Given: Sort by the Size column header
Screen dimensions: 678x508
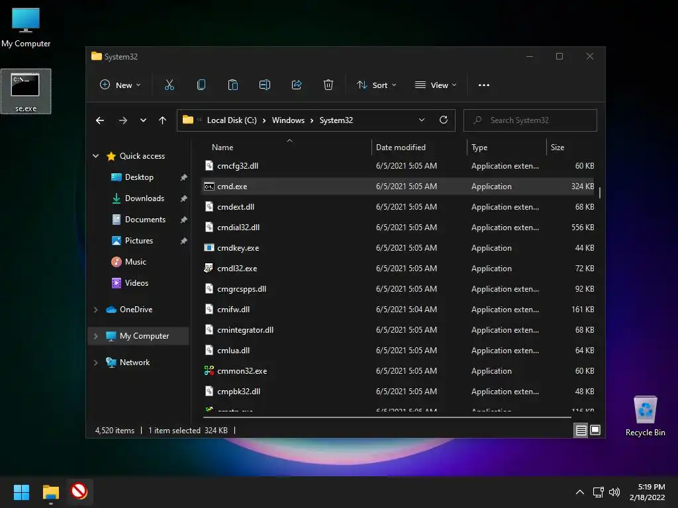Looking at the screenshot, I should [557, 148].
